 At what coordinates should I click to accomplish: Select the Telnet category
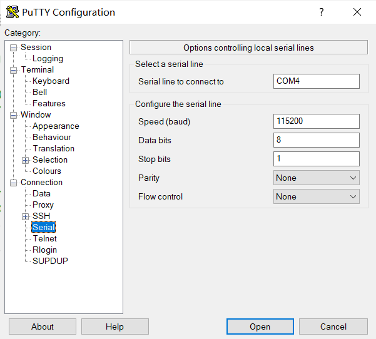click(44, 239)
